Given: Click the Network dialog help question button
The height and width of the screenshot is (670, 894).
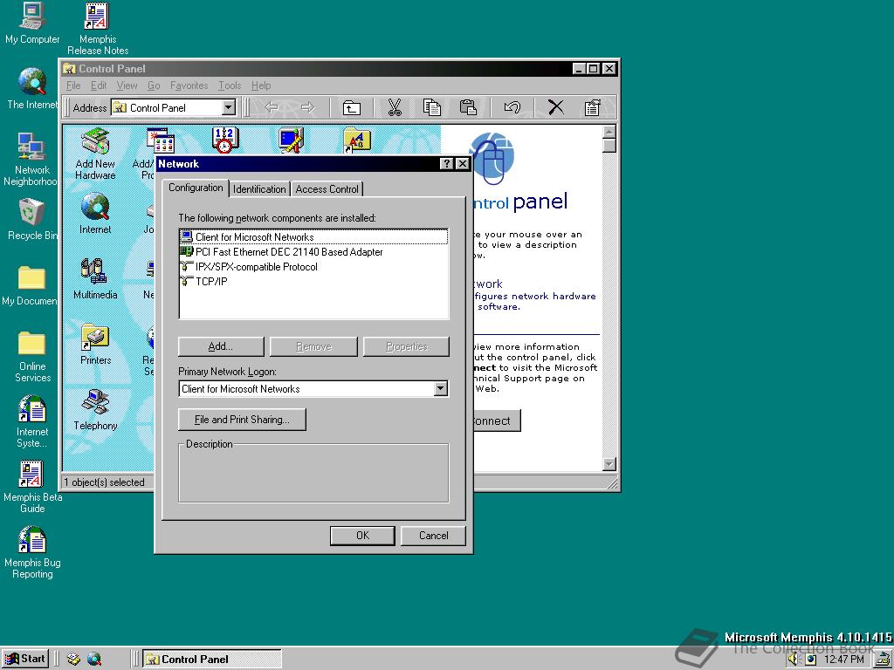Looking at the screenshot, I should 447,163.
